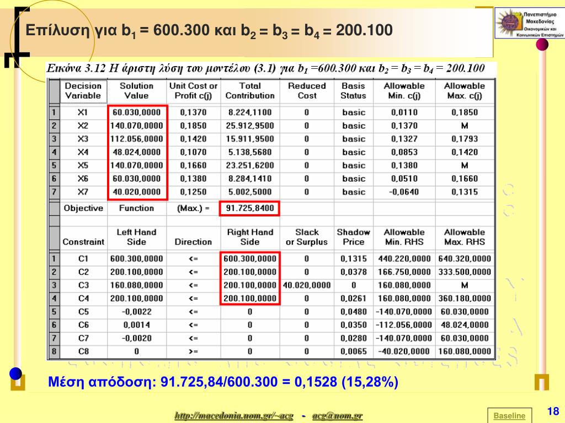Click the X1 unit profit 0,1370
The height and width of the screenshot is (423, 565).
pos(193,112)
